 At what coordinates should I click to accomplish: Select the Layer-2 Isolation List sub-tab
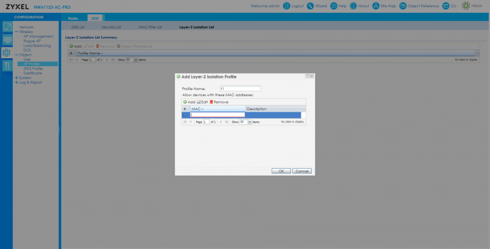click(x=197, y=27)
